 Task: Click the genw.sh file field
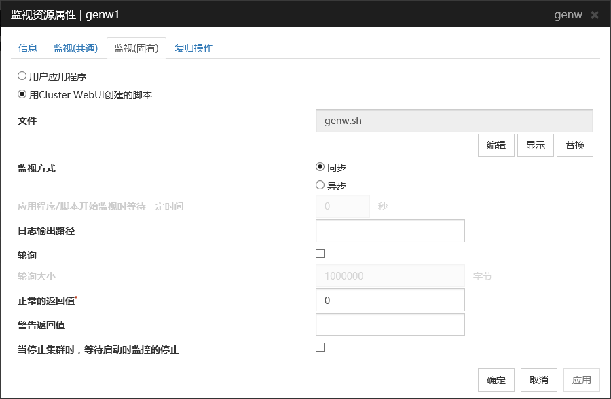(454, 121)
